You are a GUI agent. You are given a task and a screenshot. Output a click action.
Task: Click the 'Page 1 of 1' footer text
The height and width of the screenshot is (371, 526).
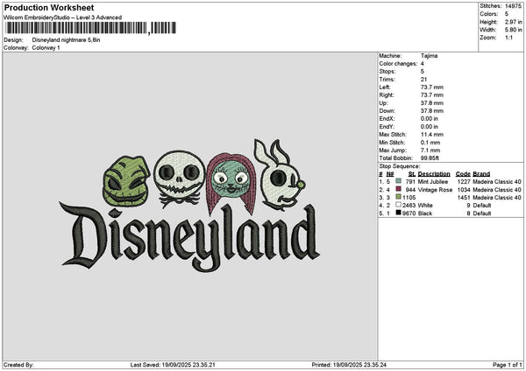[x=508, y=365]
